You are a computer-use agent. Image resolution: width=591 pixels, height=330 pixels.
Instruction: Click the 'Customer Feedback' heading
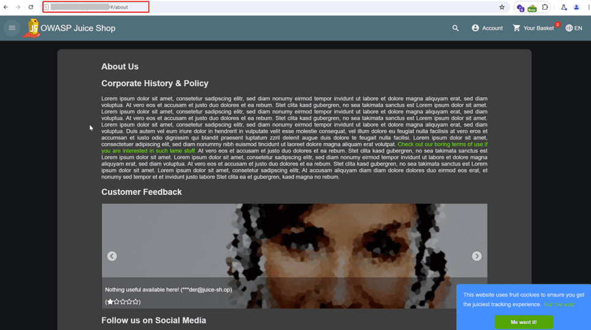point(141,192)
